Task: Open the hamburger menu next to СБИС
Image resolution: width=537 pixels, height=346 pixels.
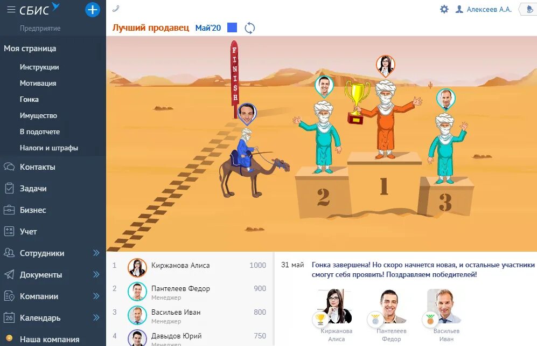Action: pyautogui.click(x=11, y=9)
